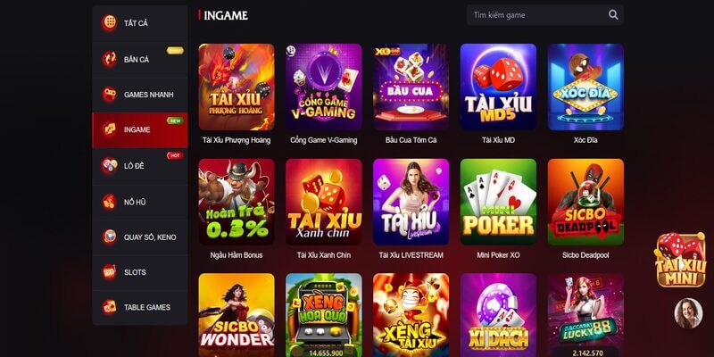Open the Games Nhanh category
Viewport: 714px width, 357px height.
(x=140, y=95)
